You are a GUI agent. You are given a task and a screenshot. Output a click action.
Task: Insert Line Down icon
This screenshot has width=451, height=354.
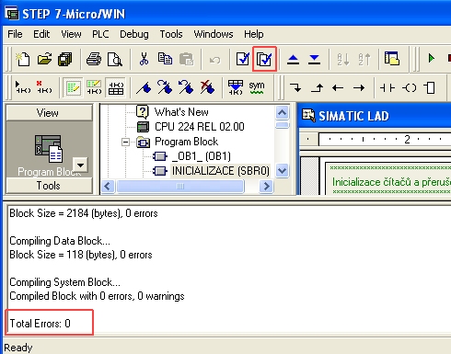coord(295,88)
